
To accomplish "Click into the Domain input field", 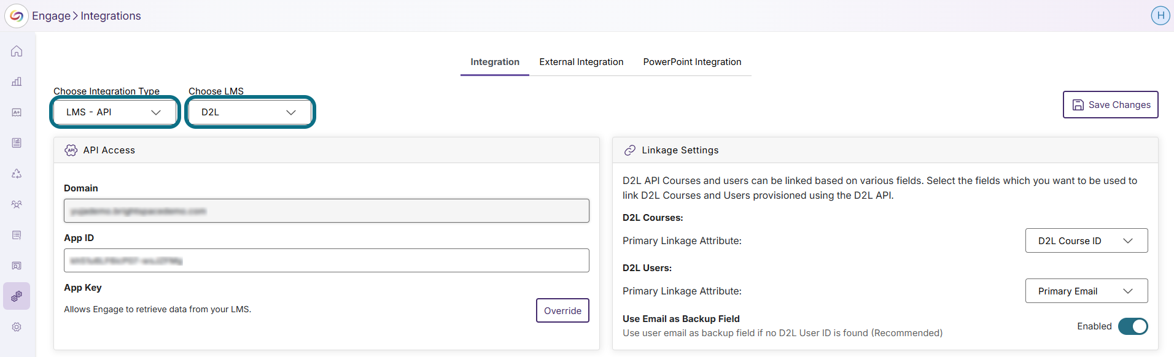I will click(x=327, y=210).
